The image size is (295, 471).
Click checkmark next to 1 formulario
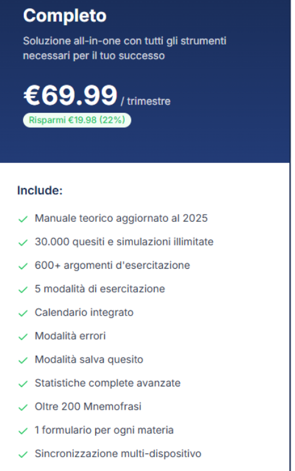23,431
